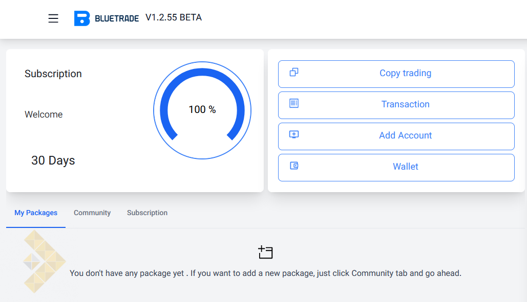Open the hamburger navigation menu

click(53, 18)
